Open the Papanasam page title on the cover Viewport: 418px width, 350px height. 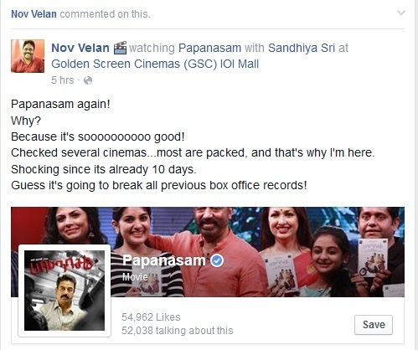(164, 260)
